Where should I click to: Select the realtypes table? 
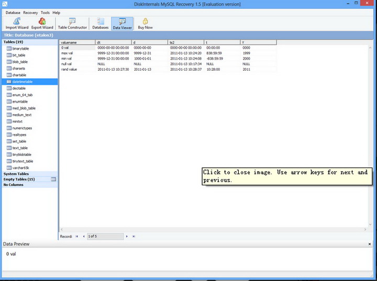pos(19,134)
